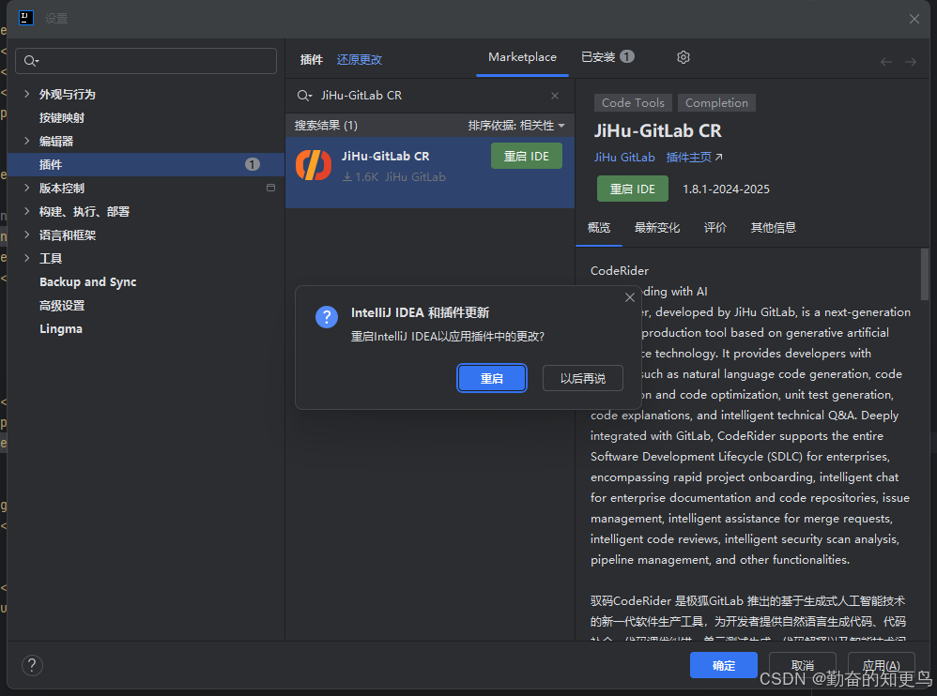Focus the plugin search field with JiHu-GitLab CR
937x696 pixels.
(x=430, y=96)
